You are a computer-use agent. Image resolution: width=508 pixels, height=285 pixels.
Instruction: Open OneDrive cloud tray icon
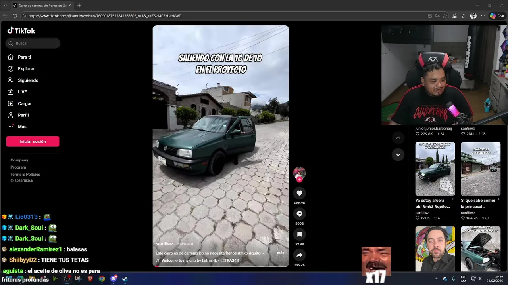click(x=445, y=279)
